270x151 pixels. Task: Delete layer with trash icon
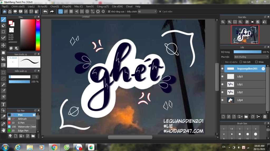265,117
